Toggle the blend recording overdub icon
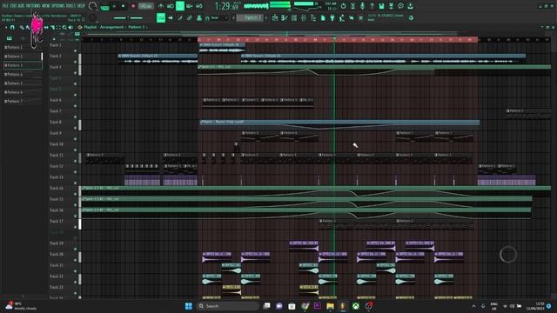Image resolution: width=557 pixels, height=313 pixels. click(190, 6)
